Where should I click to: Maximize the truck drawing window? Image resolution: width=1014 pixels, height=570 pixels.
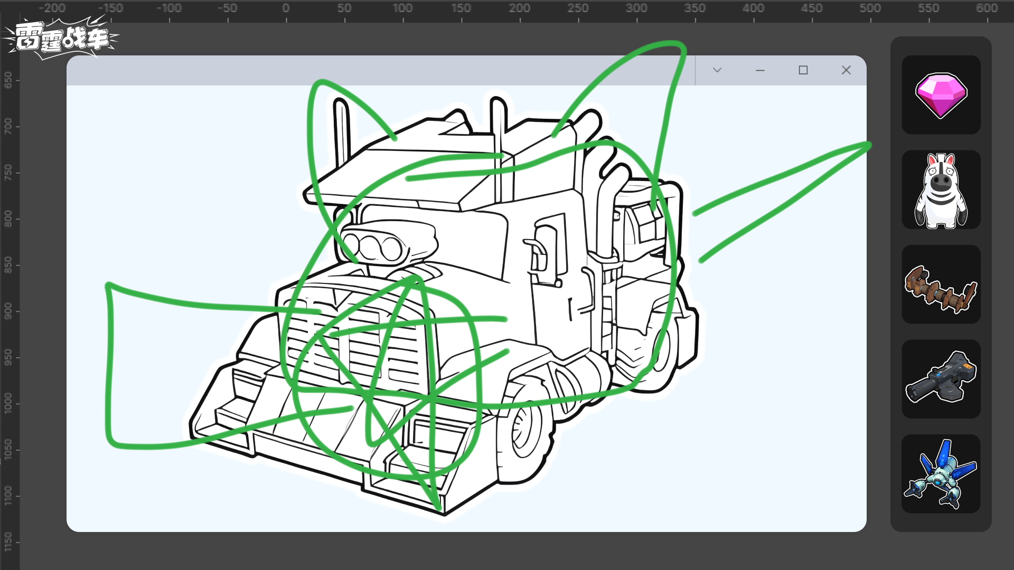point(803,70)
